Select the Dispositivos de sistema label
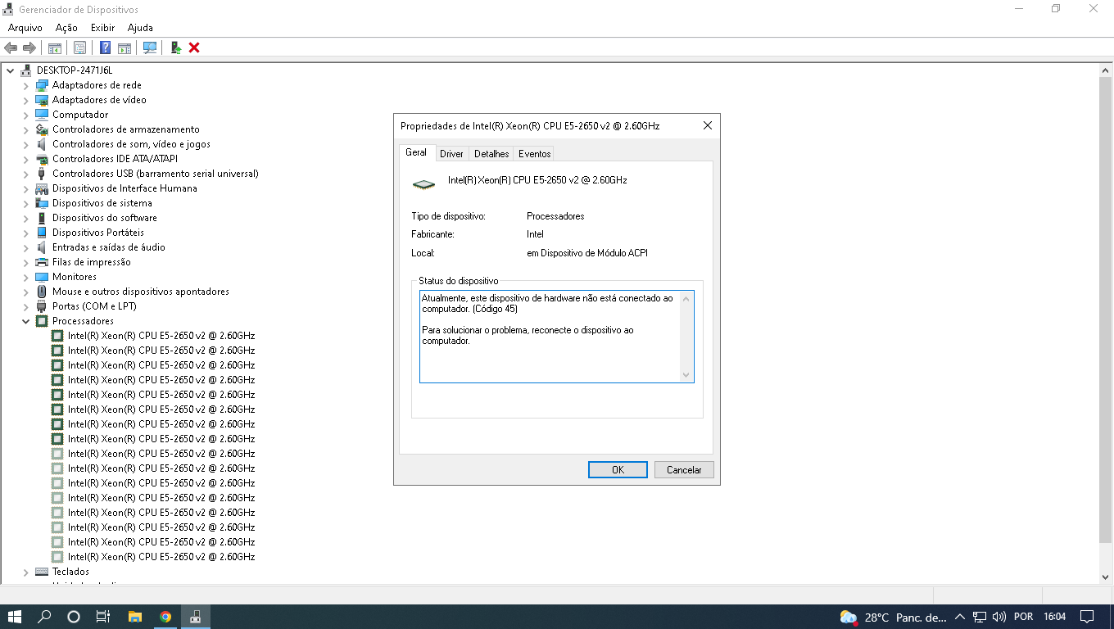Image resolution: width=1114 pixels, height=629 pixels. [102, 203]
